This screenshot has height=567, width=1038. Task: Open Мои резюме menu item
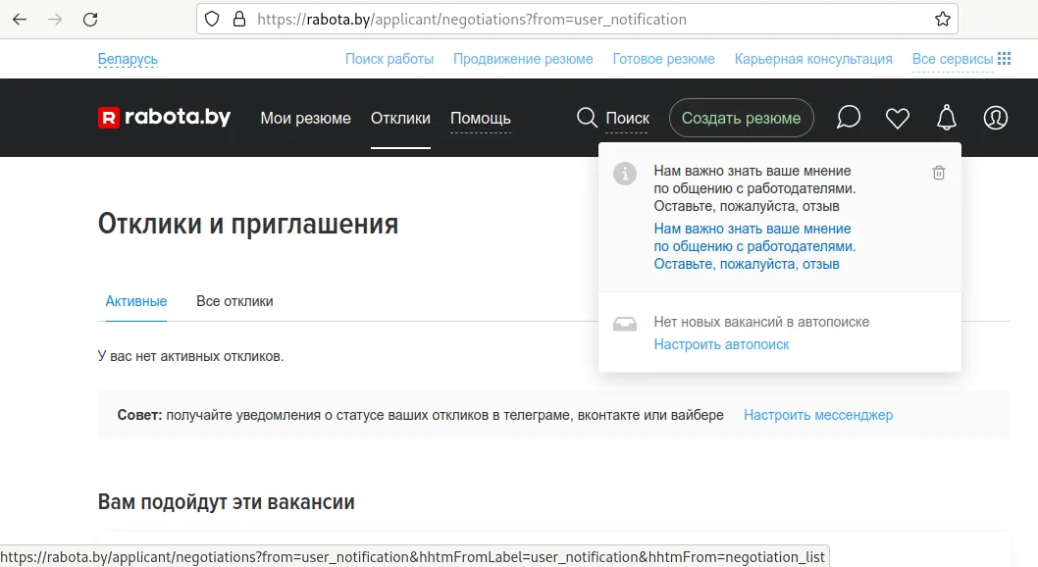(x=305, y=118)
